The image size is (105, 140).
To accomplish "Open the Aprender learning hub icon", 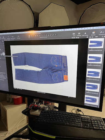I will pos(94,33).
